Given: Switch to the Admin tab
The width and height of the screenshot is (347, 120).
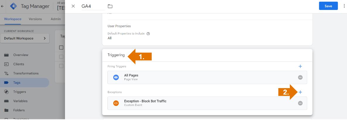Looking at the screenshot, I should coord(56,19).
